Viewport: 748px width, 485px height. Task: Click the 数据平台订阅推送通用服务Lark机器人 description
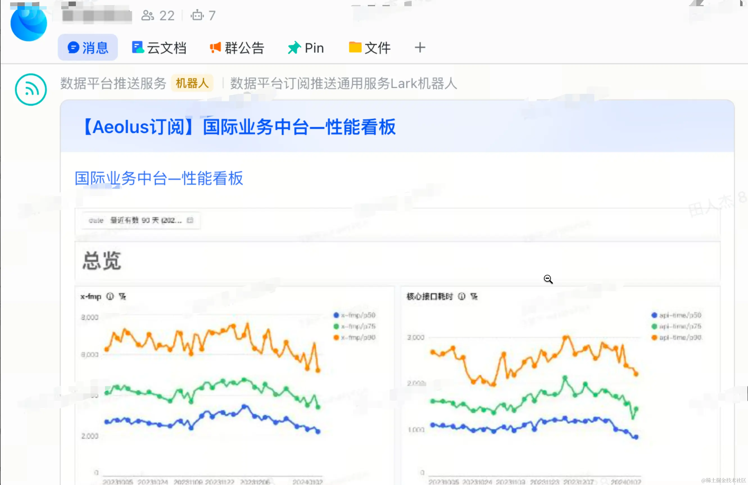point(344,83)
